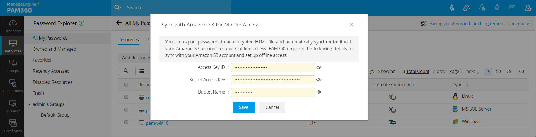Open Connections in left sidebar
Image resolution: width=536 pixels, height=137 pixels.
coord(13,86)
